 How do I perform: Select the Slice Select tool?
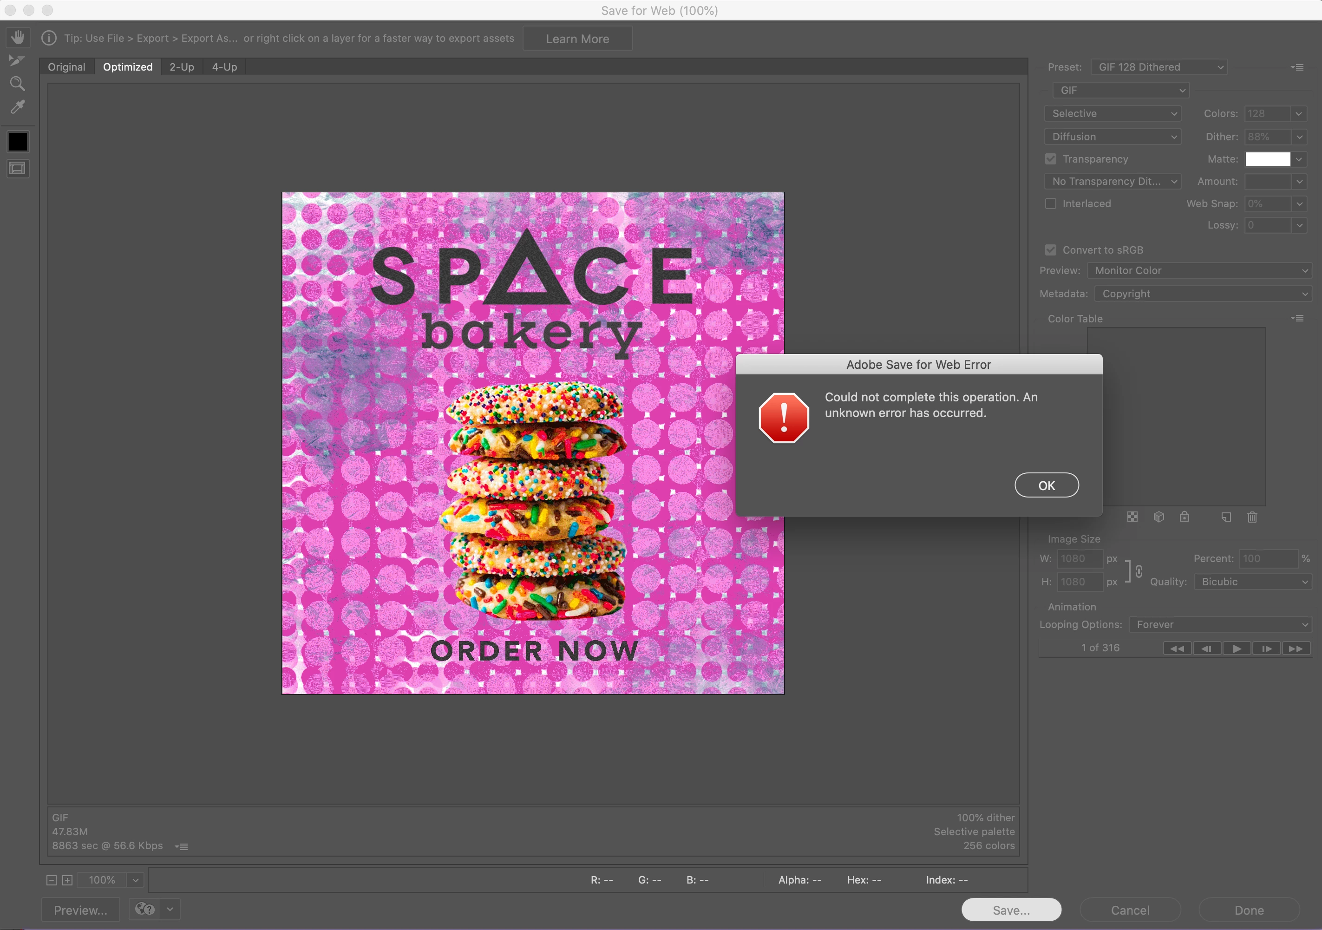pos(17,60)
